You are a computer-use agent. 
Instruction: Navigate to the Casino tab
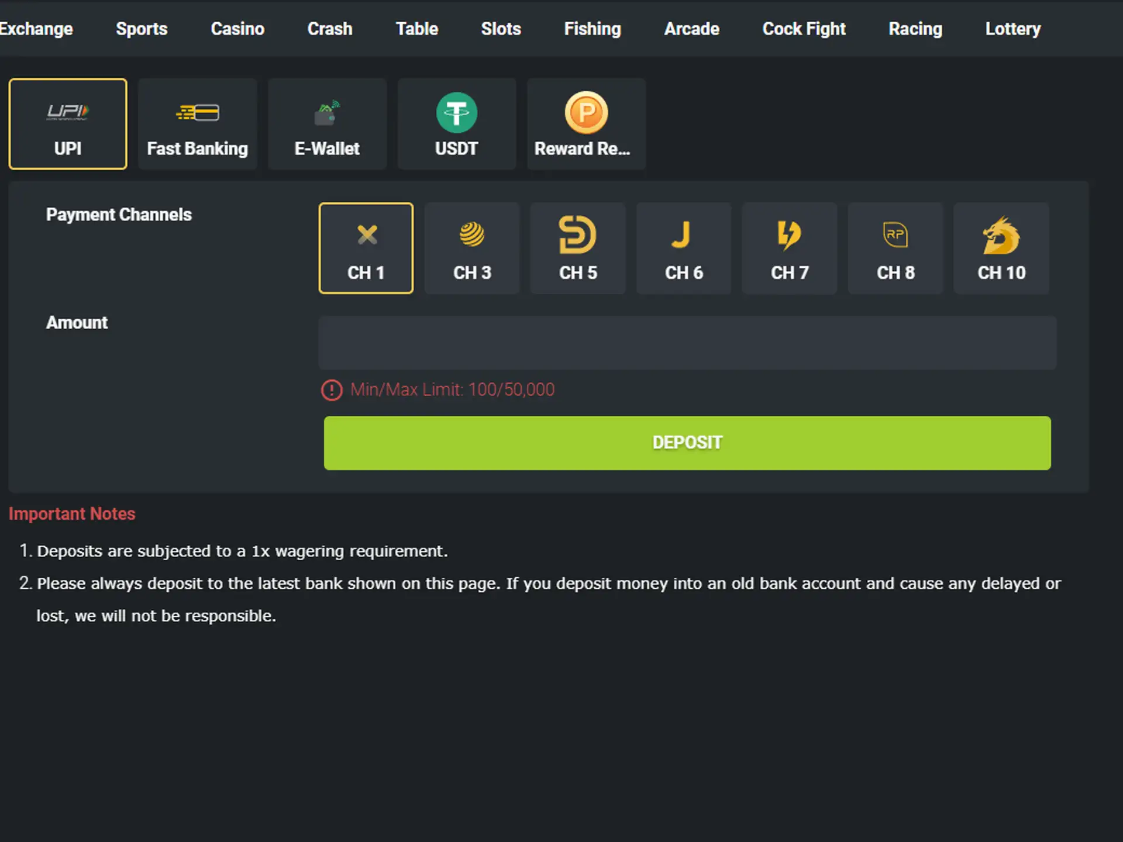point(237,29)
